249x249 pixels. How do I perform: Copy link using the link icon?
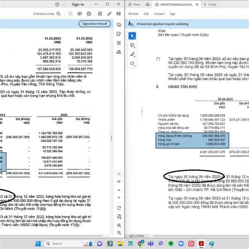tap(109, 14)
